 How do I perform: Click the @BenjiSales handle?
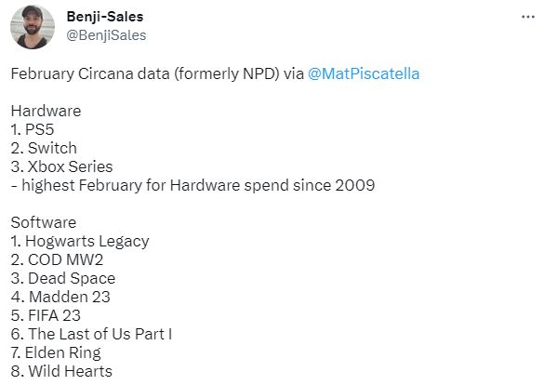coord(106,35)
